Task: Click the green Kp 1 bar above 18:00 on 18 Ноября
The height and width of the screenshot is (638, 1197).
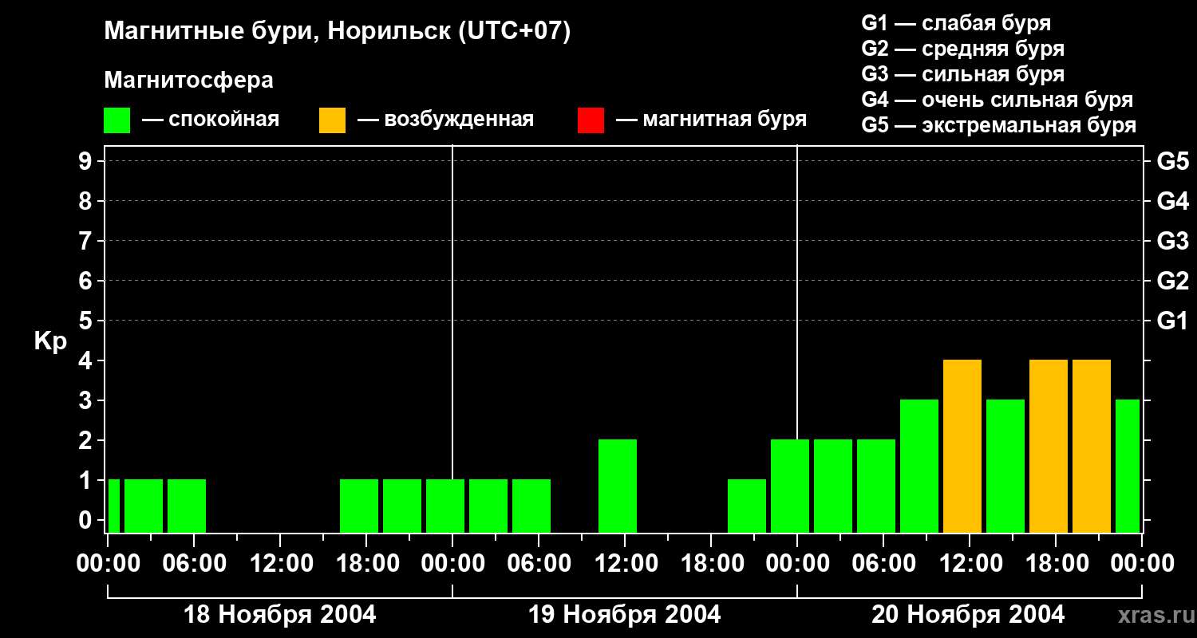Action: pos(359,506)
